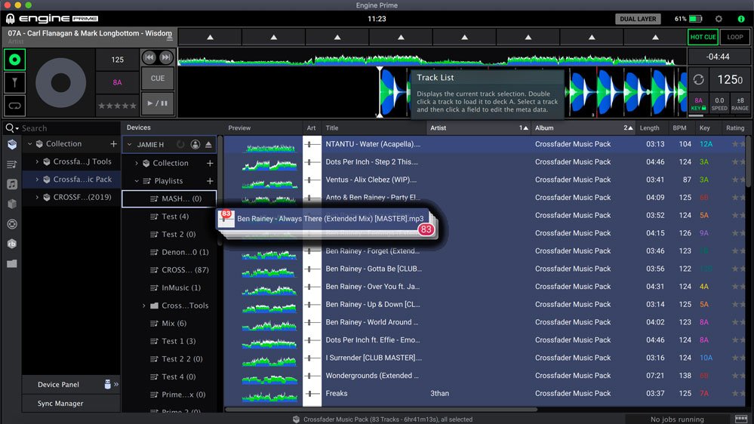The width and height of the screenshot is (754, 424).
Task: Toggle the filter funnel button on deck
Action: pyautogui.click(x=14, y=83)
